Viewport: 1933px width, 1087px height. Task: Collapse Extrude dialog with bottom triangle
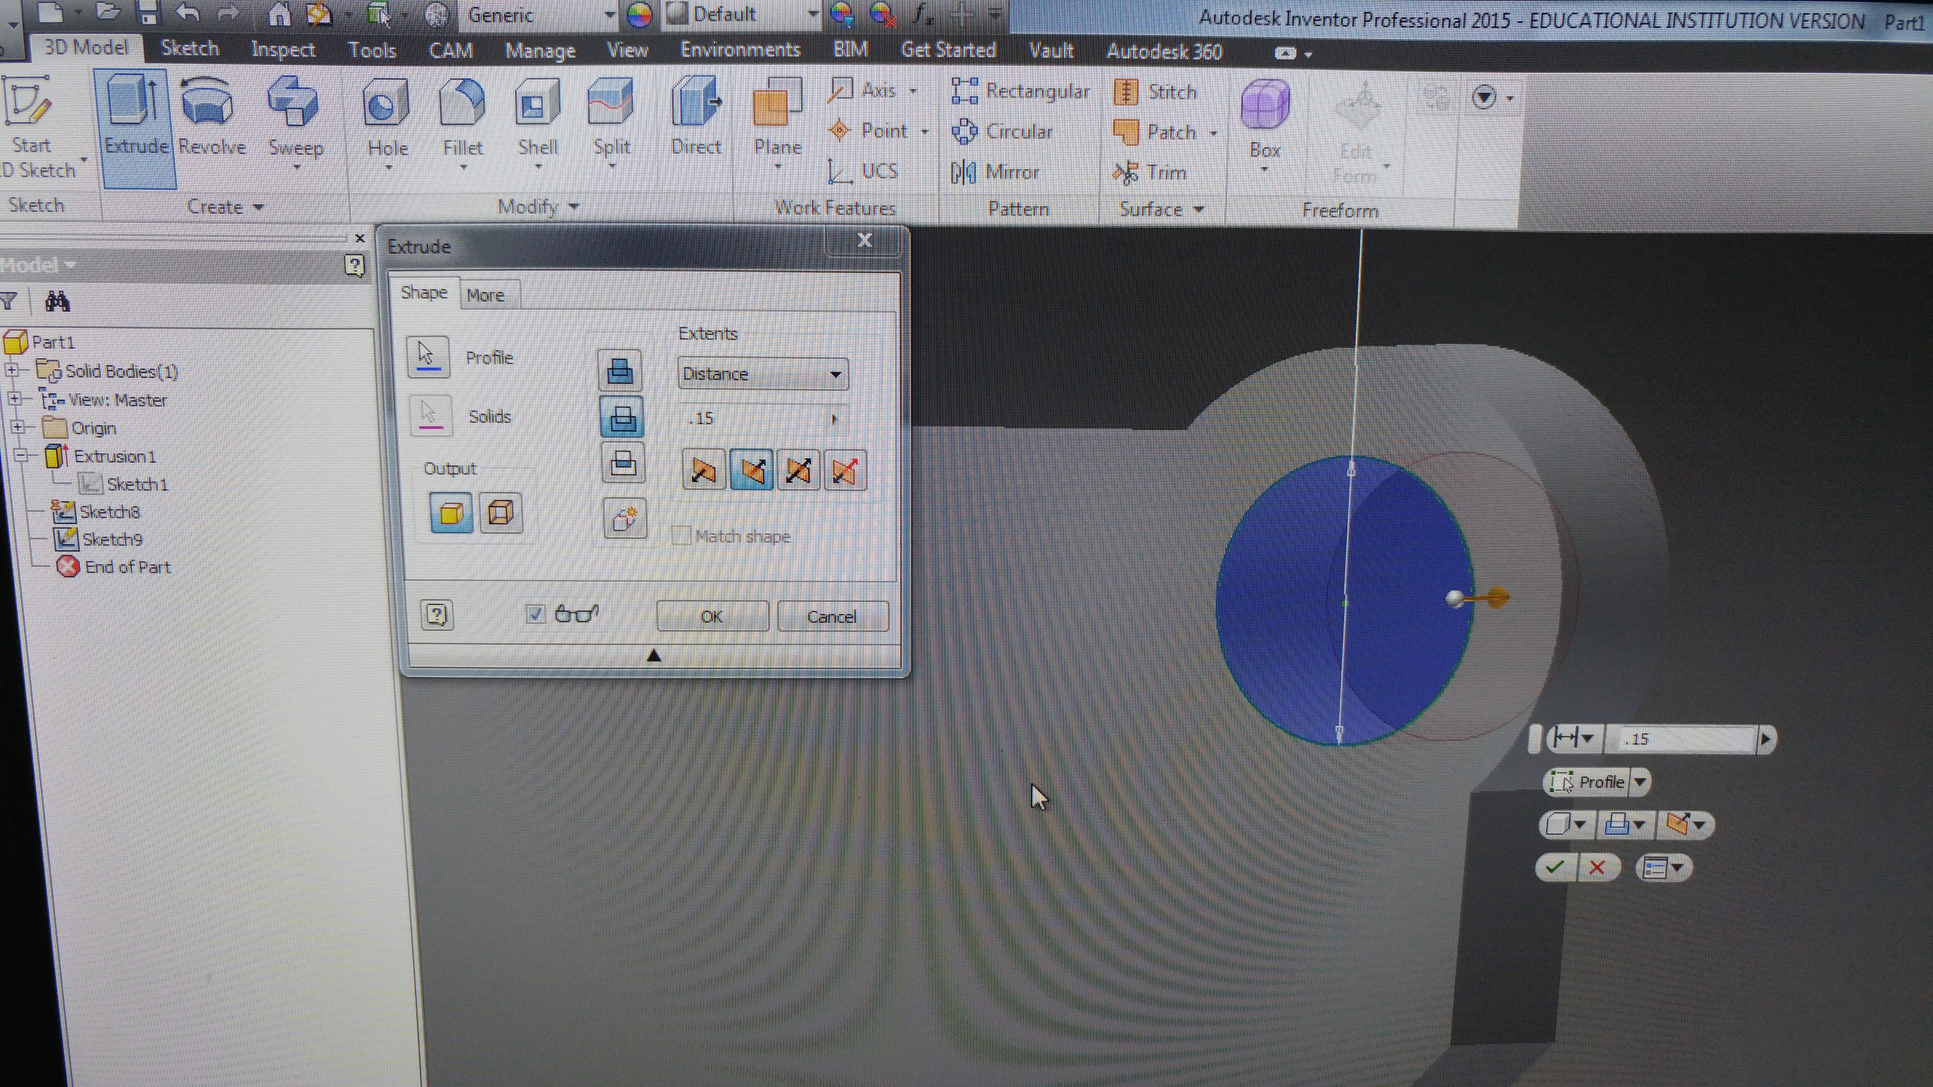tap(654, 656)
